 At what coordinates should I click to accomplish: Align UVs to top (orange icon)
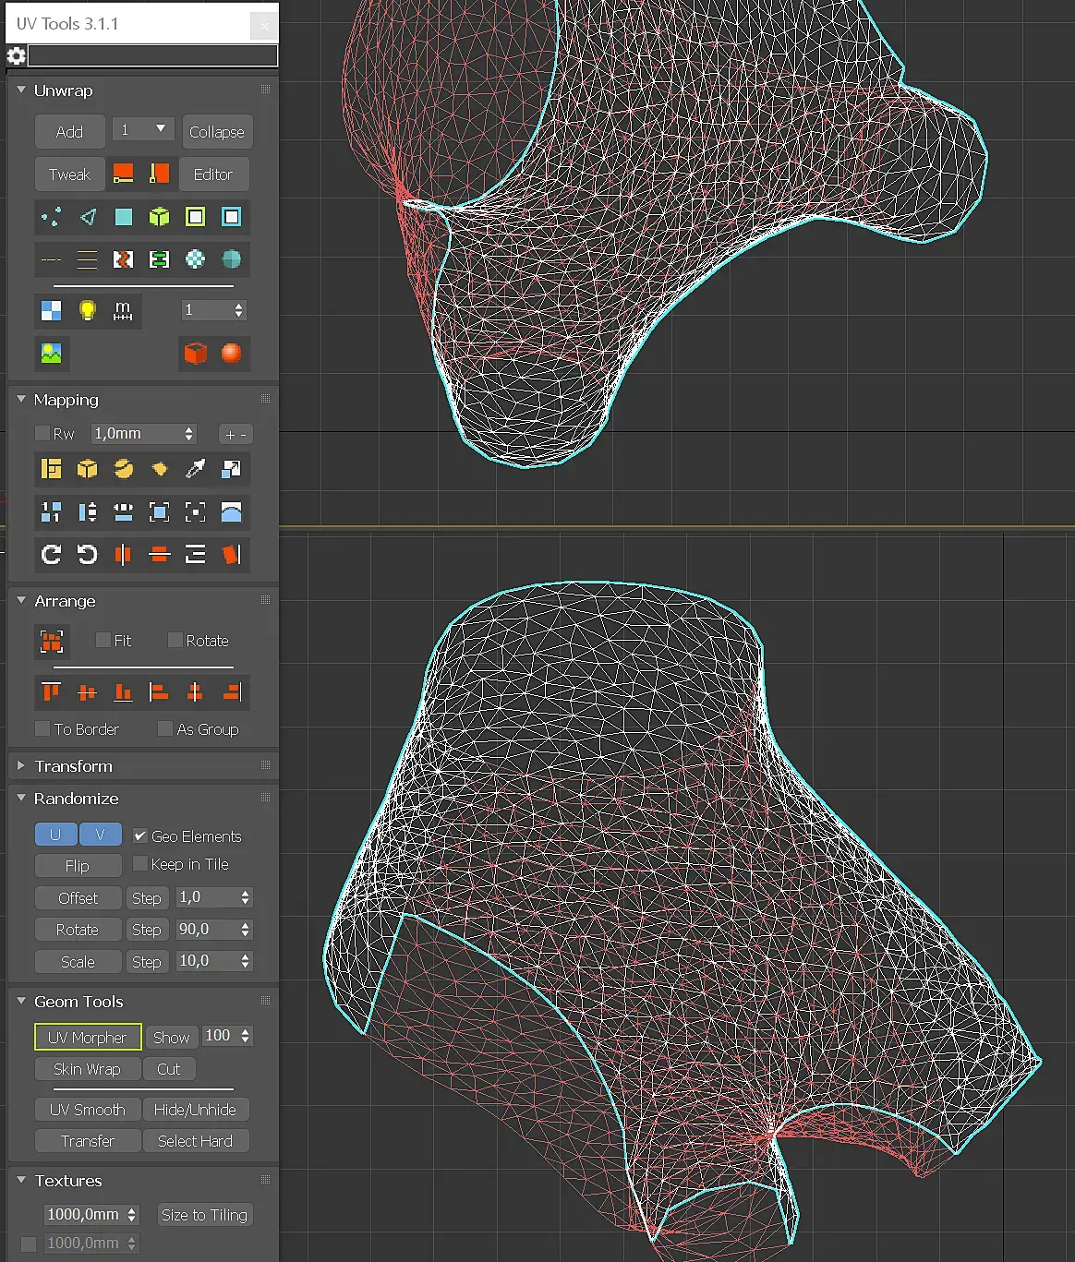51,691
